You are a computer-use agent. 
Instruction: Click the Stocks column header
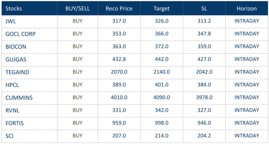(14, 8)
